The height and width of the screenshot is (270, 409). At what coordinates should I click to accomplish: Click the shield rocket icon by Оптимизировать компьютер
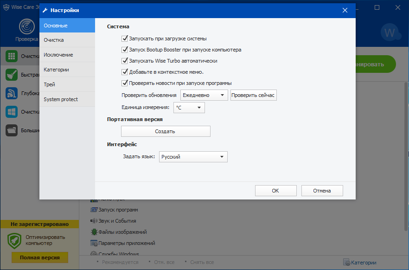14,240
